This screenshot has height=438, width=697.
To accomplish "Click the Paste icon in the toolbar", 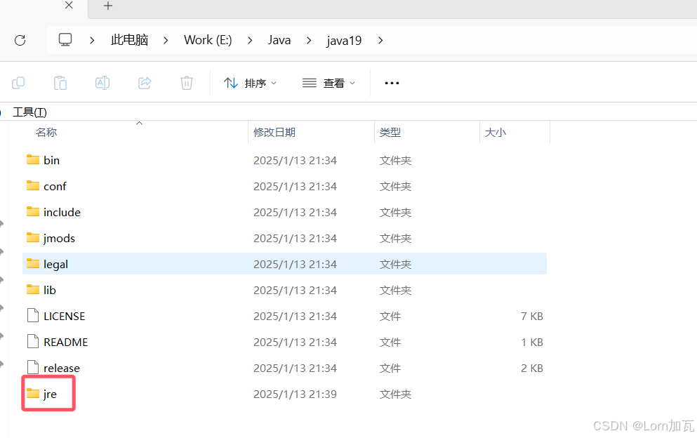I will tap(60, 83).
